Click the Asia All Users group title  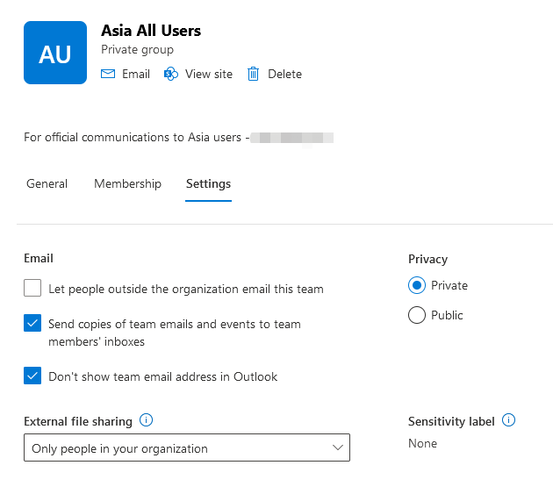pyautogui.click(x=151, y=31)
